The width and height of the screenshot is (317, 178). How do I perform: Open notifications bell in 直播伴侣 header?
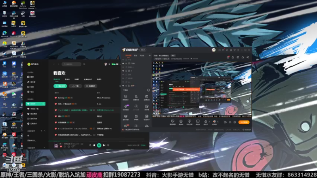tap(243, 57)
